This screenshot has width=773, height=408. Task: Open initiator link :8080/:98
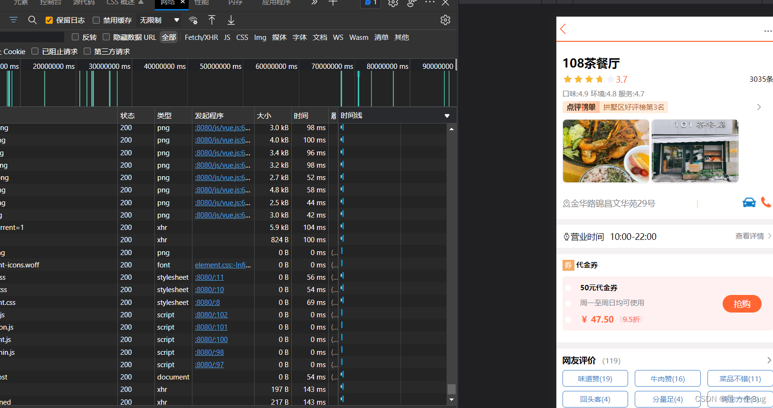pyautogui.click(x=210, y=352)
